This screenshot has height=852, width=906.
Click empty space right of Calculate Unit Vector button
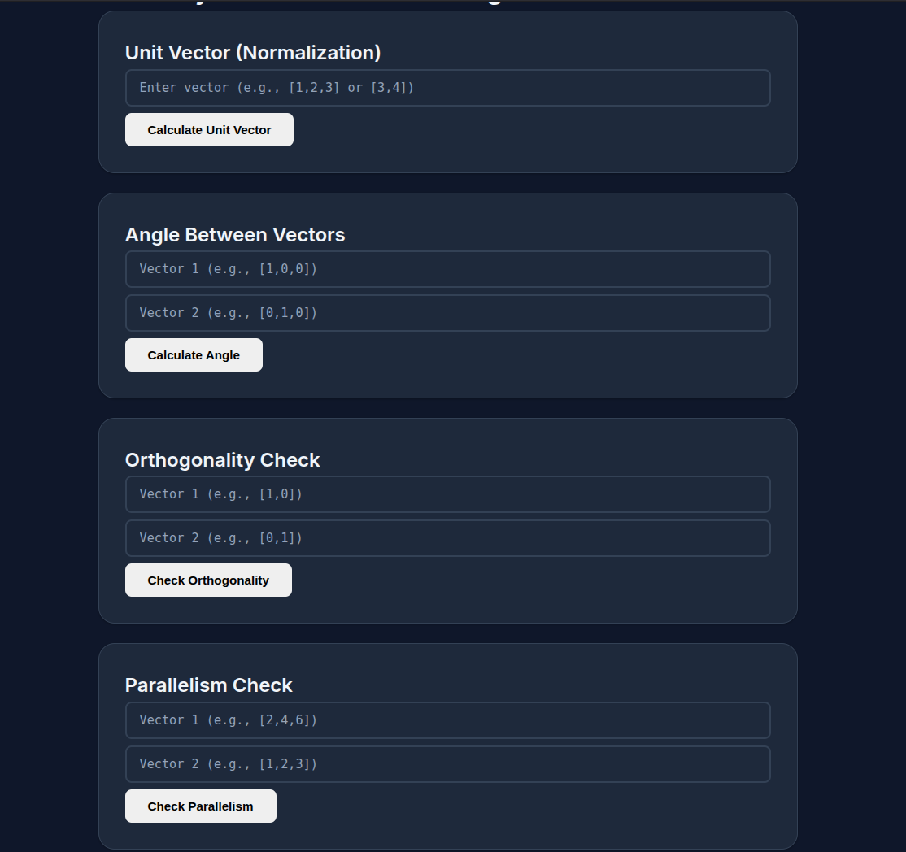click(x=529, y=130)
